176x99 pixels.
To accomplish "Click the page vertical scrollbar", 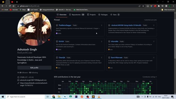I will point(175,39).
